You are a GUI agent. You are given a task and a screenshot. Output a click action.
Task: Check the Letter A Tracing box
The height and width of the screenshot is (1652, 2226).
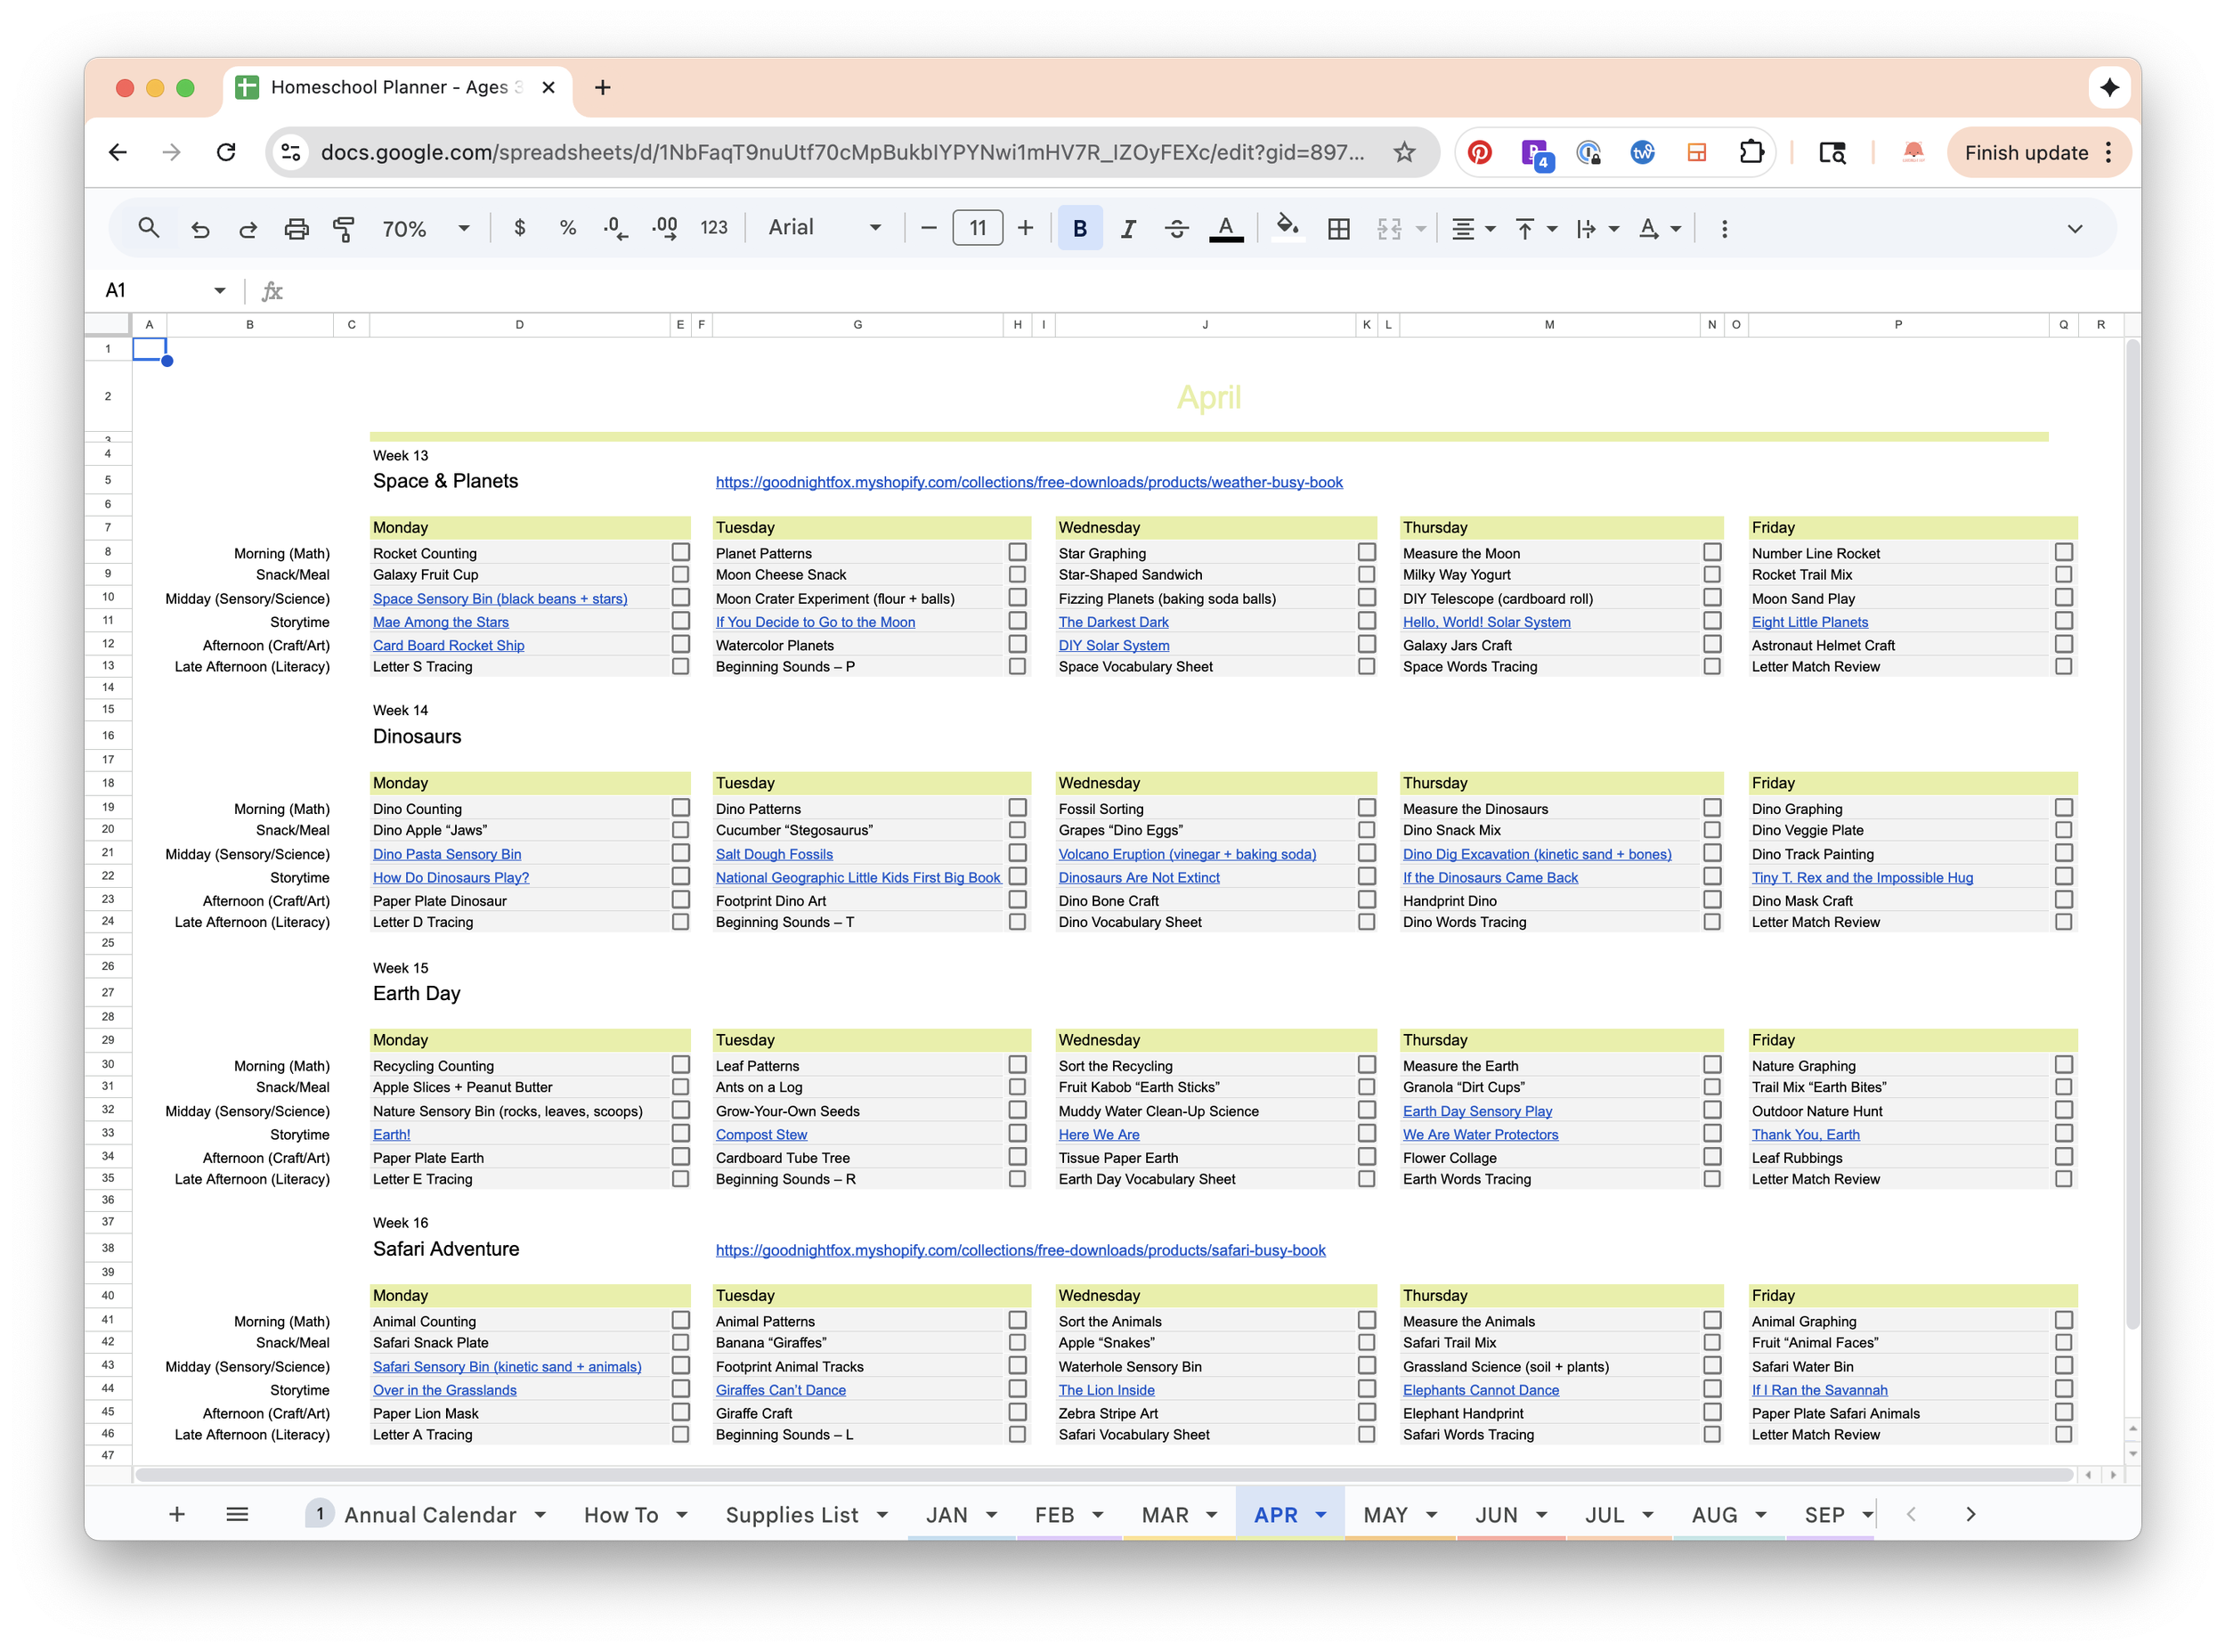click(x=680, y=1434)
